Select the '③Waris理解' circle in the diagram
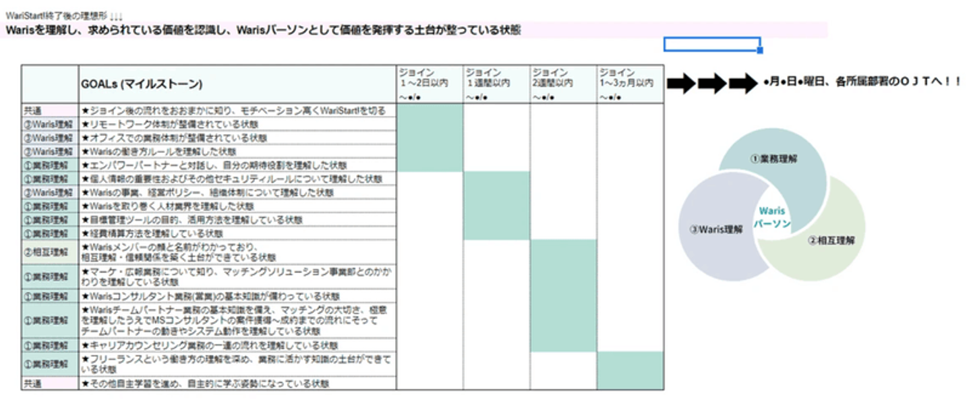 coord(717,229)
